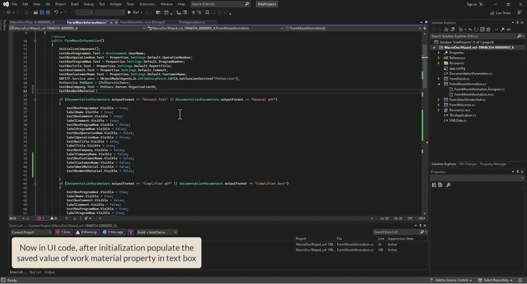Screen dimensions: 527x284
Task: Expand the Properties node in Solution Explorer
Action: click(x=439, y=53)
